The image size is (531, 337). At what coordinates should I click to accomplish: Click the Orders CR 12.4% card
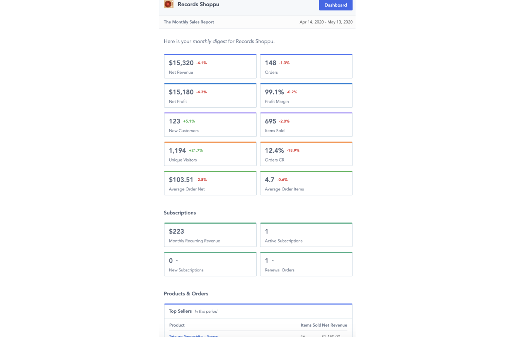click(306, 154)
